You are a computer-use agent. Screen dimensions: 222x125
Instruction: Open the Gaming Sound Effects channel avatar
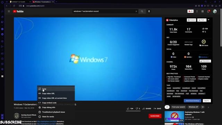pos(17,116)
